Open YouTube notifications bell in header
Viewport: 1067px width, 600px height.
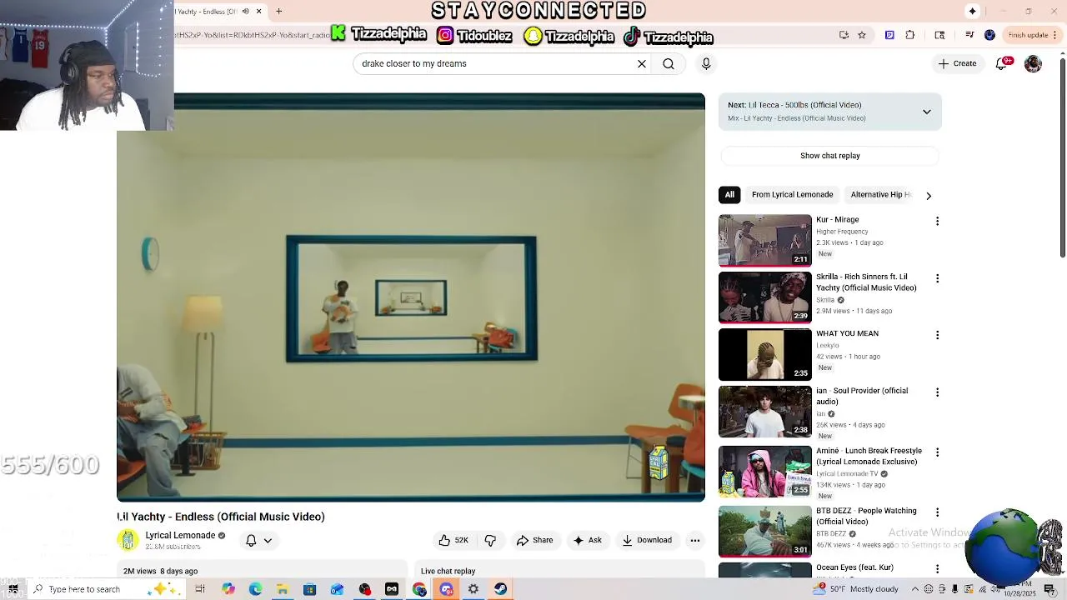[1002, 63]
